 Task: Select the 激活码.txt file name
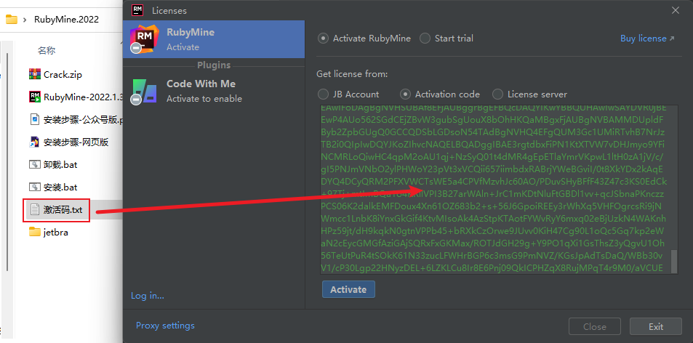pos(63,210)
